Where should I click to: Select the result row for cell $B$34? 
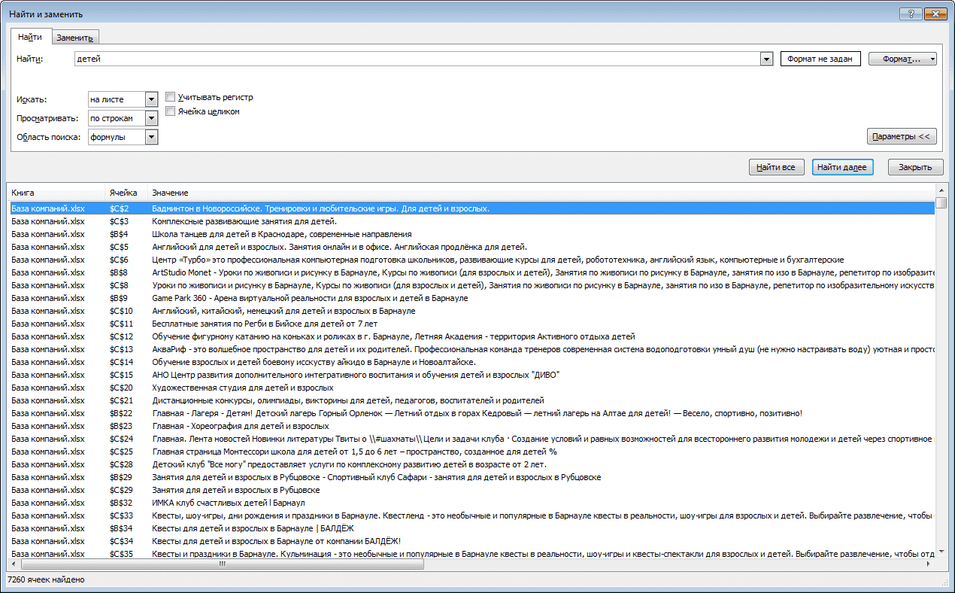pos(471,528)
